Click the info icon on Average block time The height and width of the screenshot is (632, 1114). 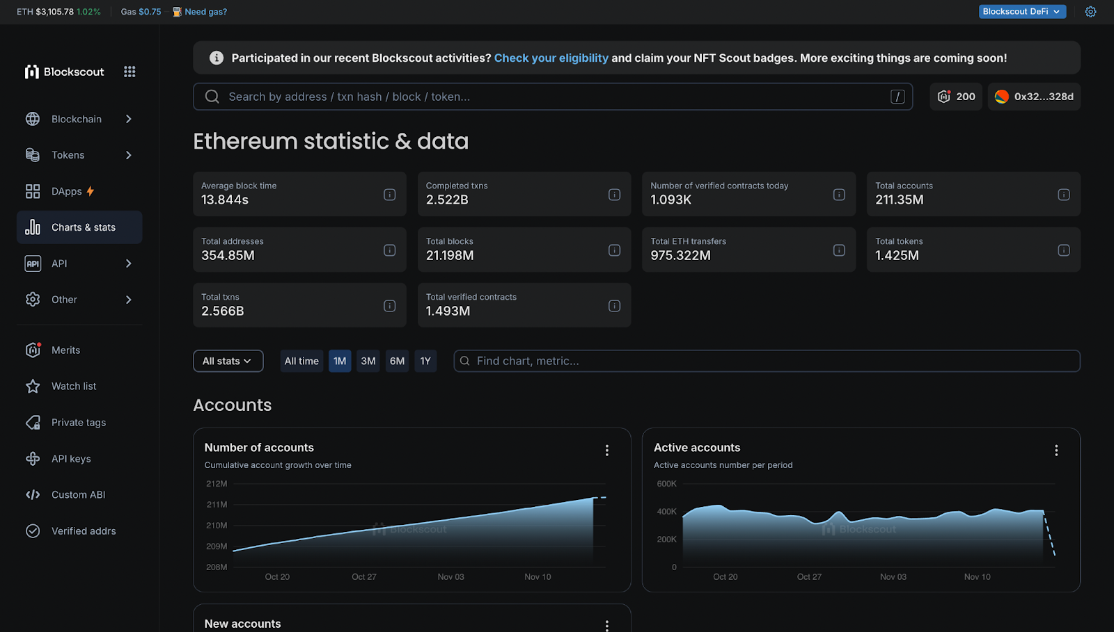click(x=390, y=195)
